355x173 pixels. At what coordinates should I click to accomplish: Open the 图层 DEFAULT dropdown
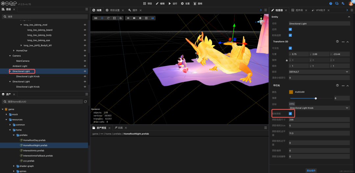319,72
